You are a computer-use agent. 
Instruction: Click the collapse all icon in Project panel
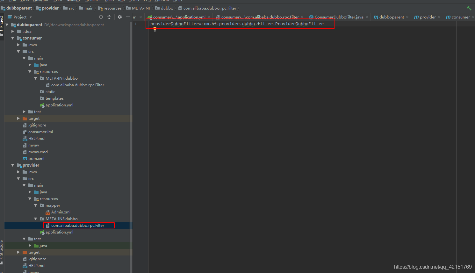109,17
